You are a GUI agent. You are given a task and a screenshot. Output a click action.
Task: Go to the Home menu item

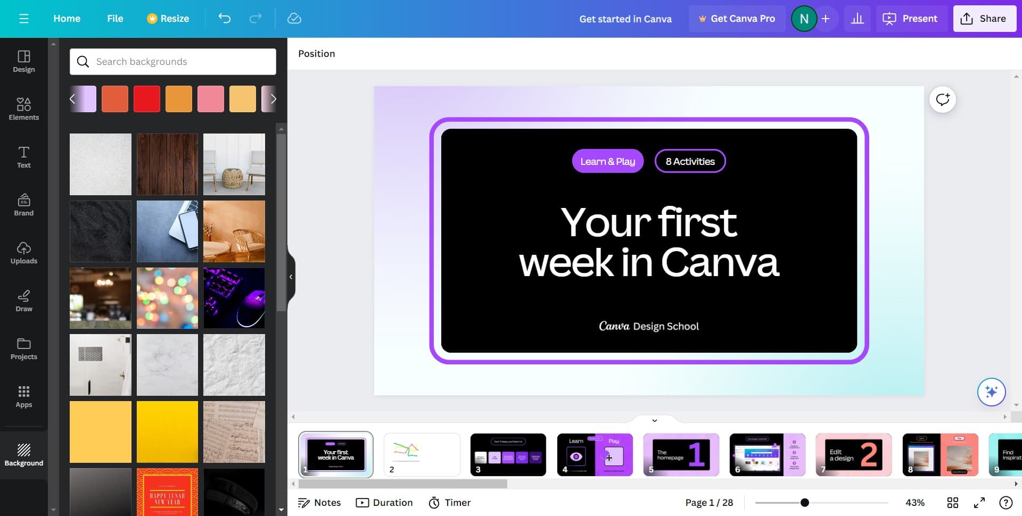click(67, 19)
